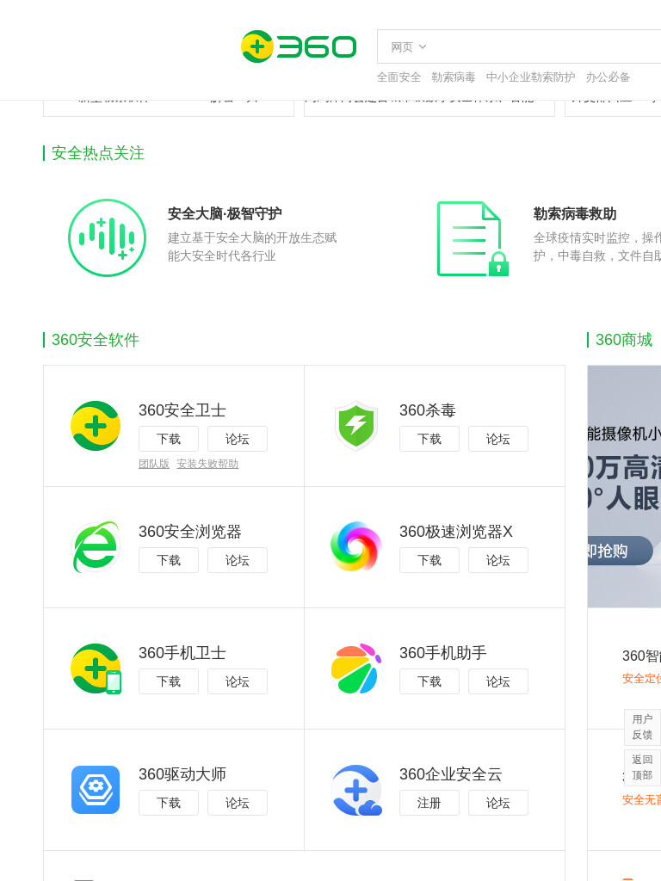This screenshot has width=661, height=881.
Task: Click the 360极速浏览器X colorful swirl icon
Action: click(355, 546)
